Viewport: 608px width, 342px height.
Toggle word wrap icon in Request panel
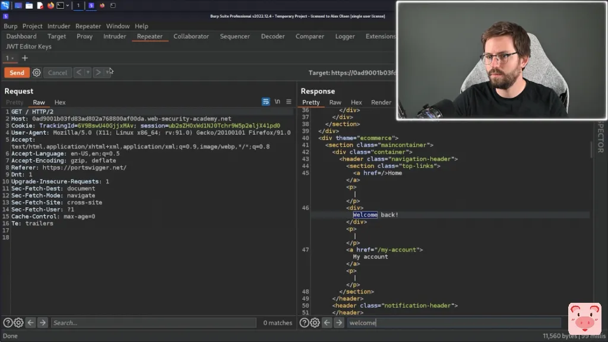pos(266,102)
